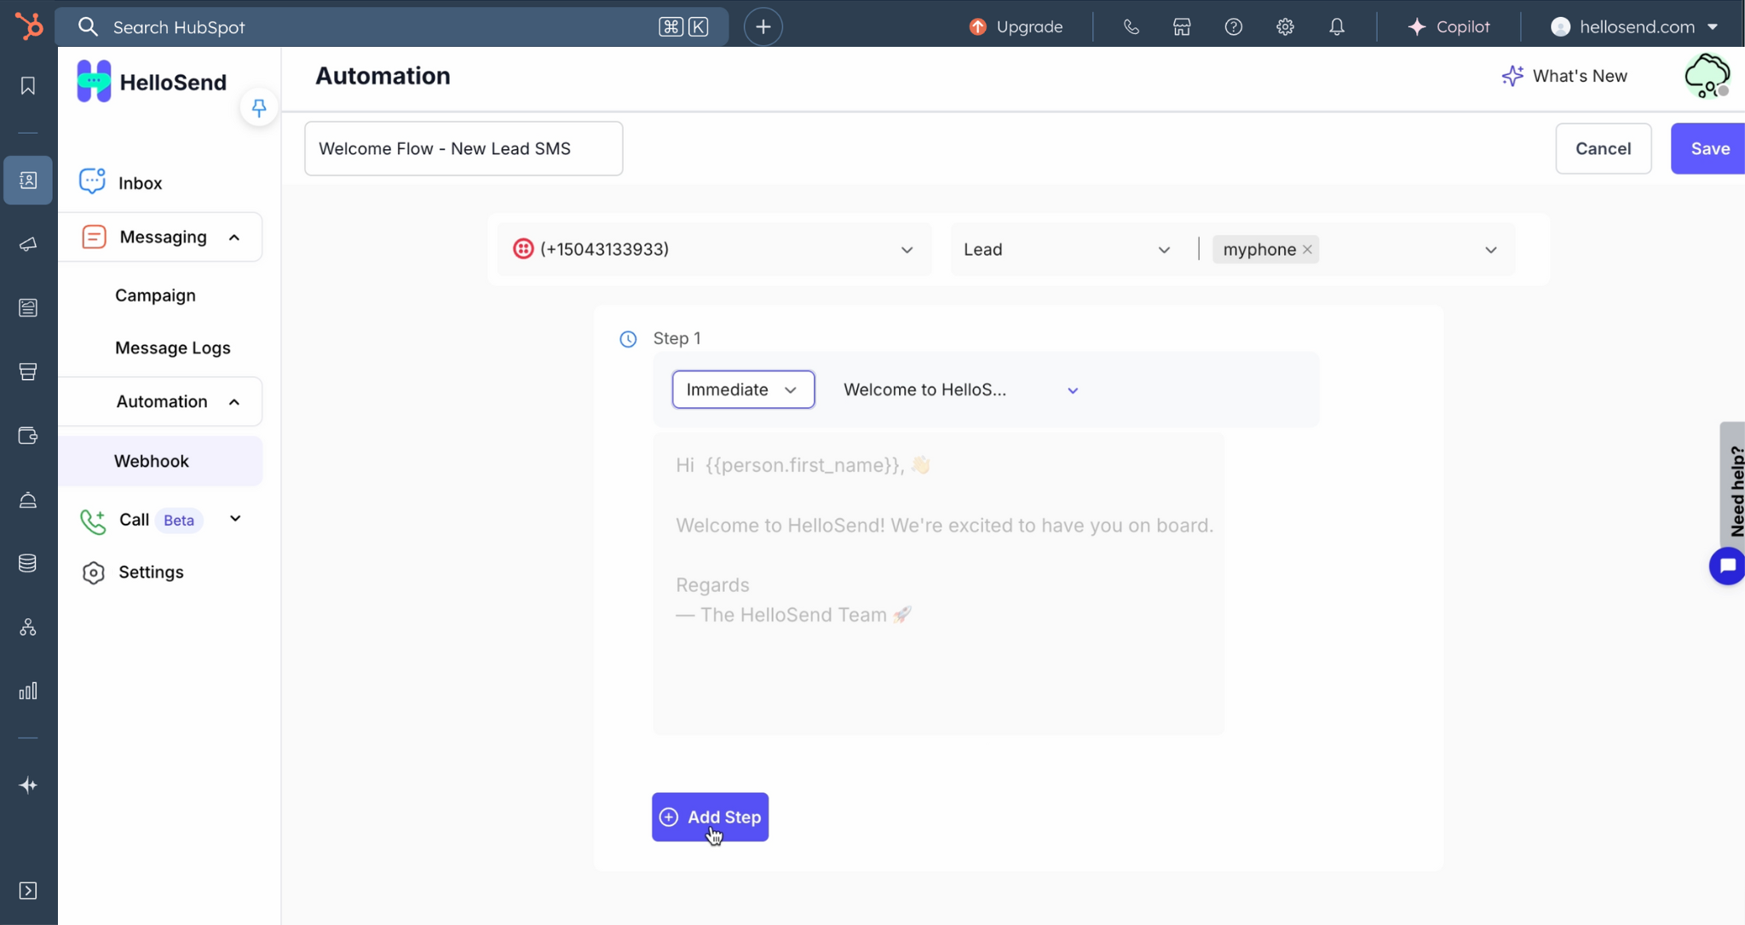Select Webhook under Automation
This screenshot has width=1745, height=925.
point(161,461)
